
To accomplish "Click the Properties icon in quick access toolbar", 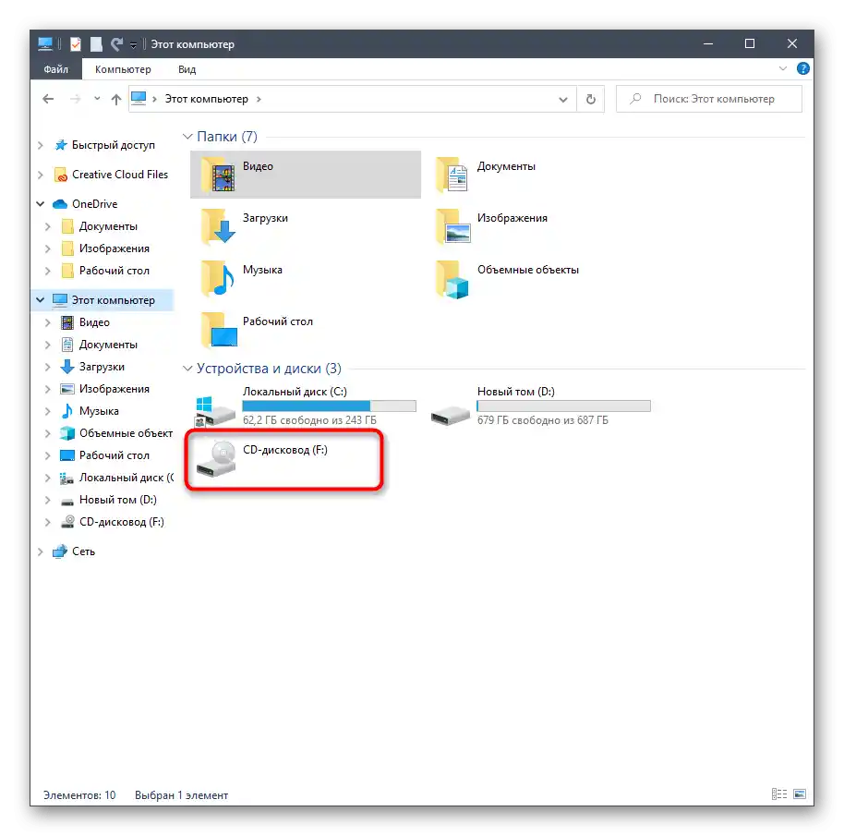I will pos(76,44).
